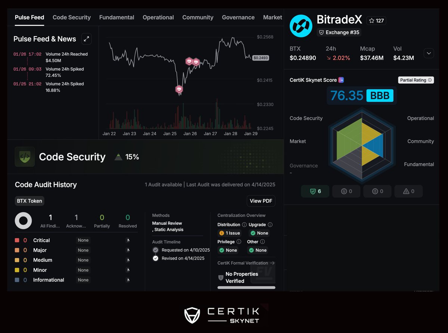Open the Privilege info icon
The height and width of the screenshot is (333, 448).
click(x=239, y=242)
